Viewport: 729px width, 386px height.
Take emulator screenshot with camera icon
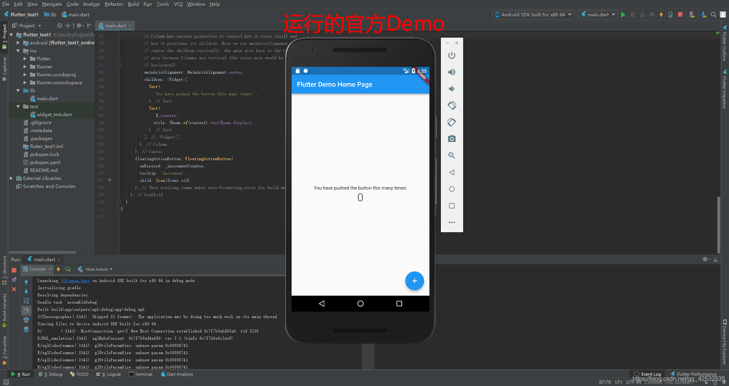tap(451, 139)
